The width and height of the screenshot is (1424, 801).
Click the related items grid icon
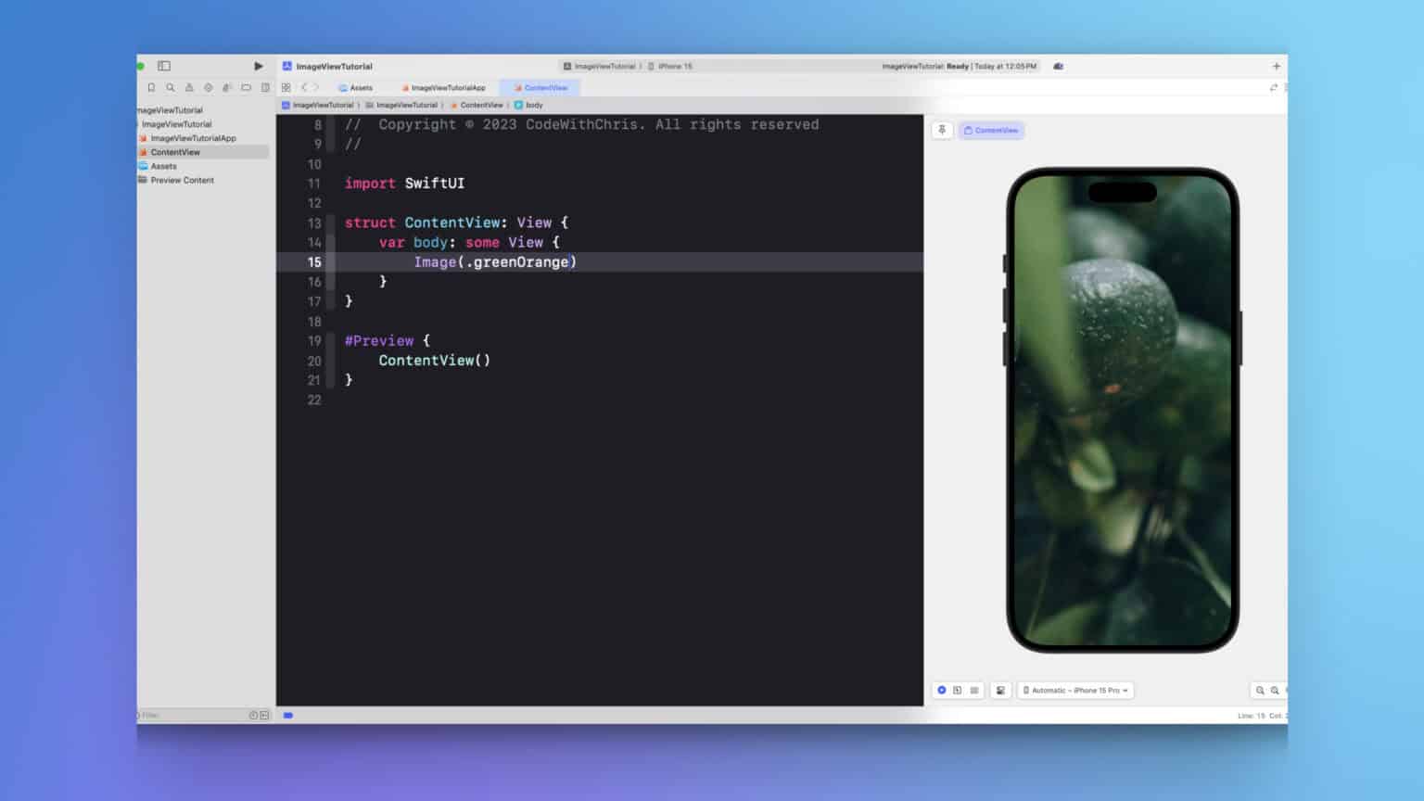286,87
